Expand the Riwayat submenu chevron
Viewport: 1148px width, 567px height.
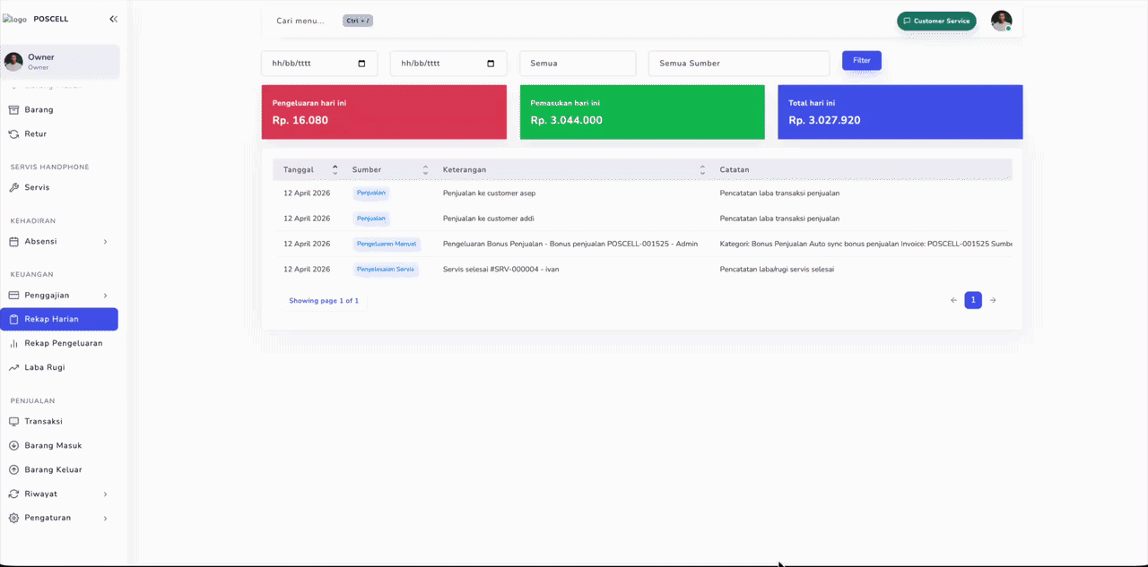coord(105,494)
